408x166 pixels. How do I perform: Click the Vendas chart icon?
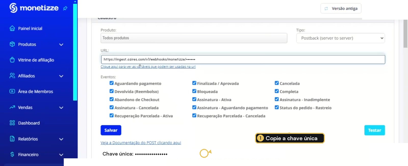click(x=12, y=107)
